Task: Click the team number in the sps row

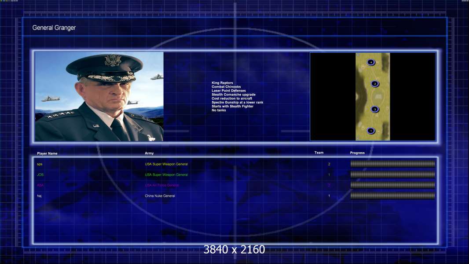Action: 329,164
